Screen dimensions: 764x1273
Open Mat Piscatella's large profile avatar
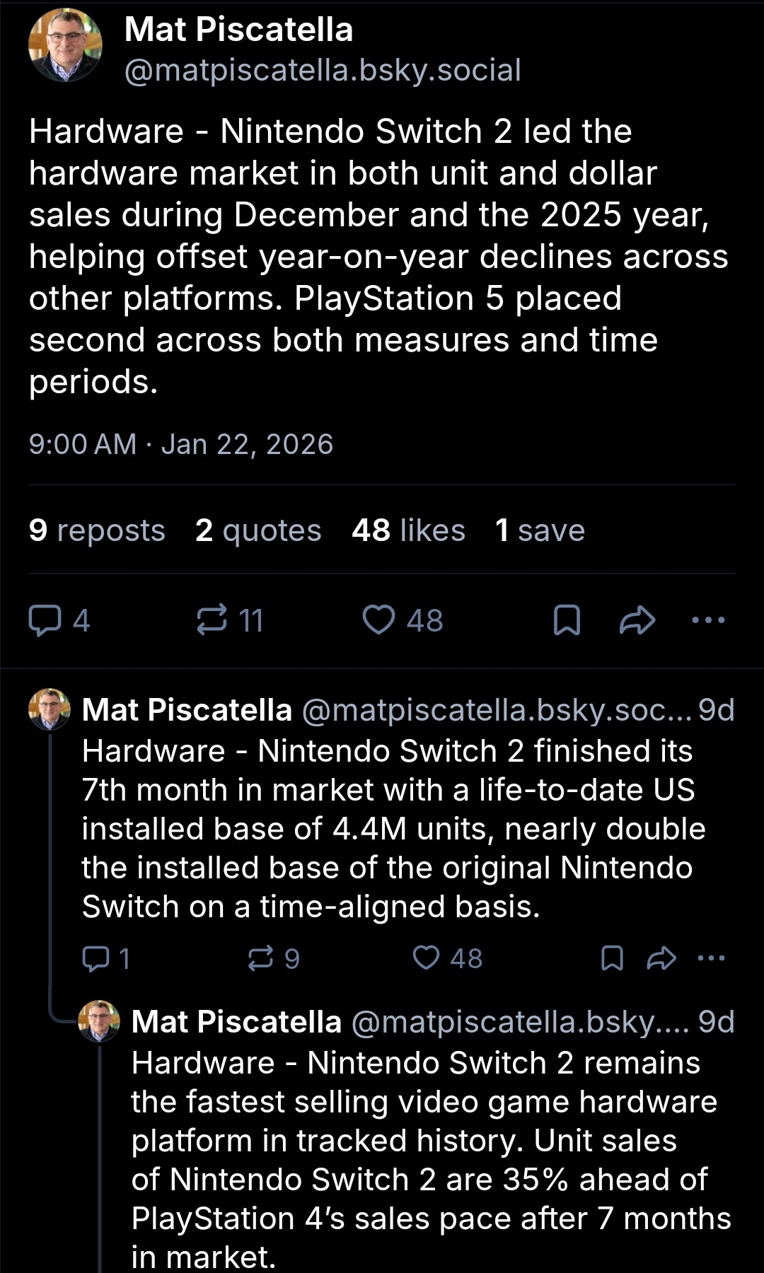click(65, 45)
